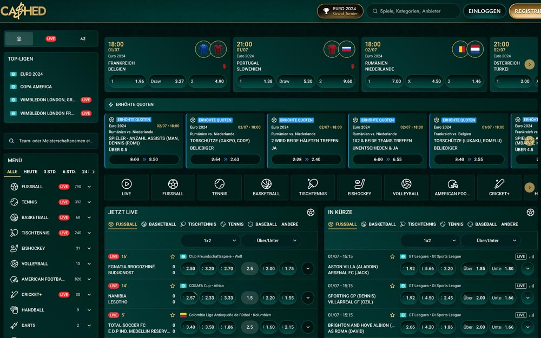
Task: Toggle the Live filter in the sidebar
Action: pyautogui.click(x=51, y=39)
